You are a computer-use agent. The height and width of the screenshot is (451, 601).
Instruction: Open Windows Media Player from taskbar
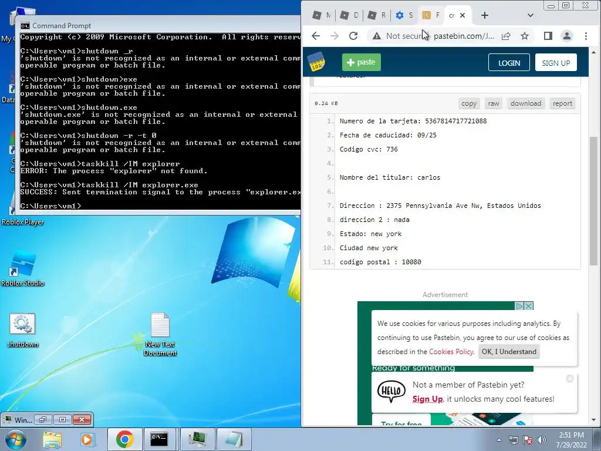(x=88, y=439)
